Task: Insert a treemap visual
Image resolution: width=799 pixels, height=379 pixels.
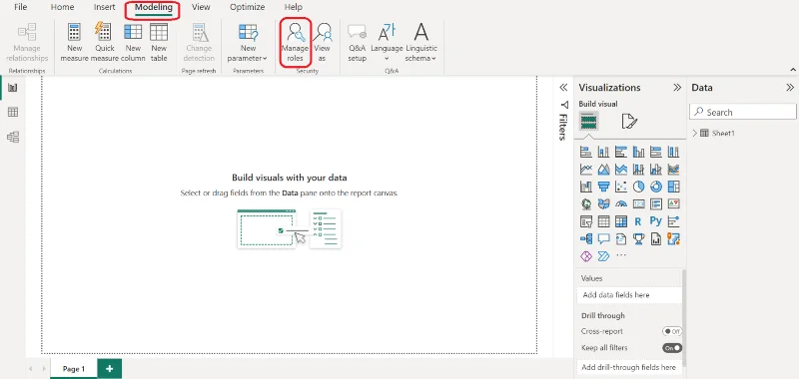Action: 673,187
